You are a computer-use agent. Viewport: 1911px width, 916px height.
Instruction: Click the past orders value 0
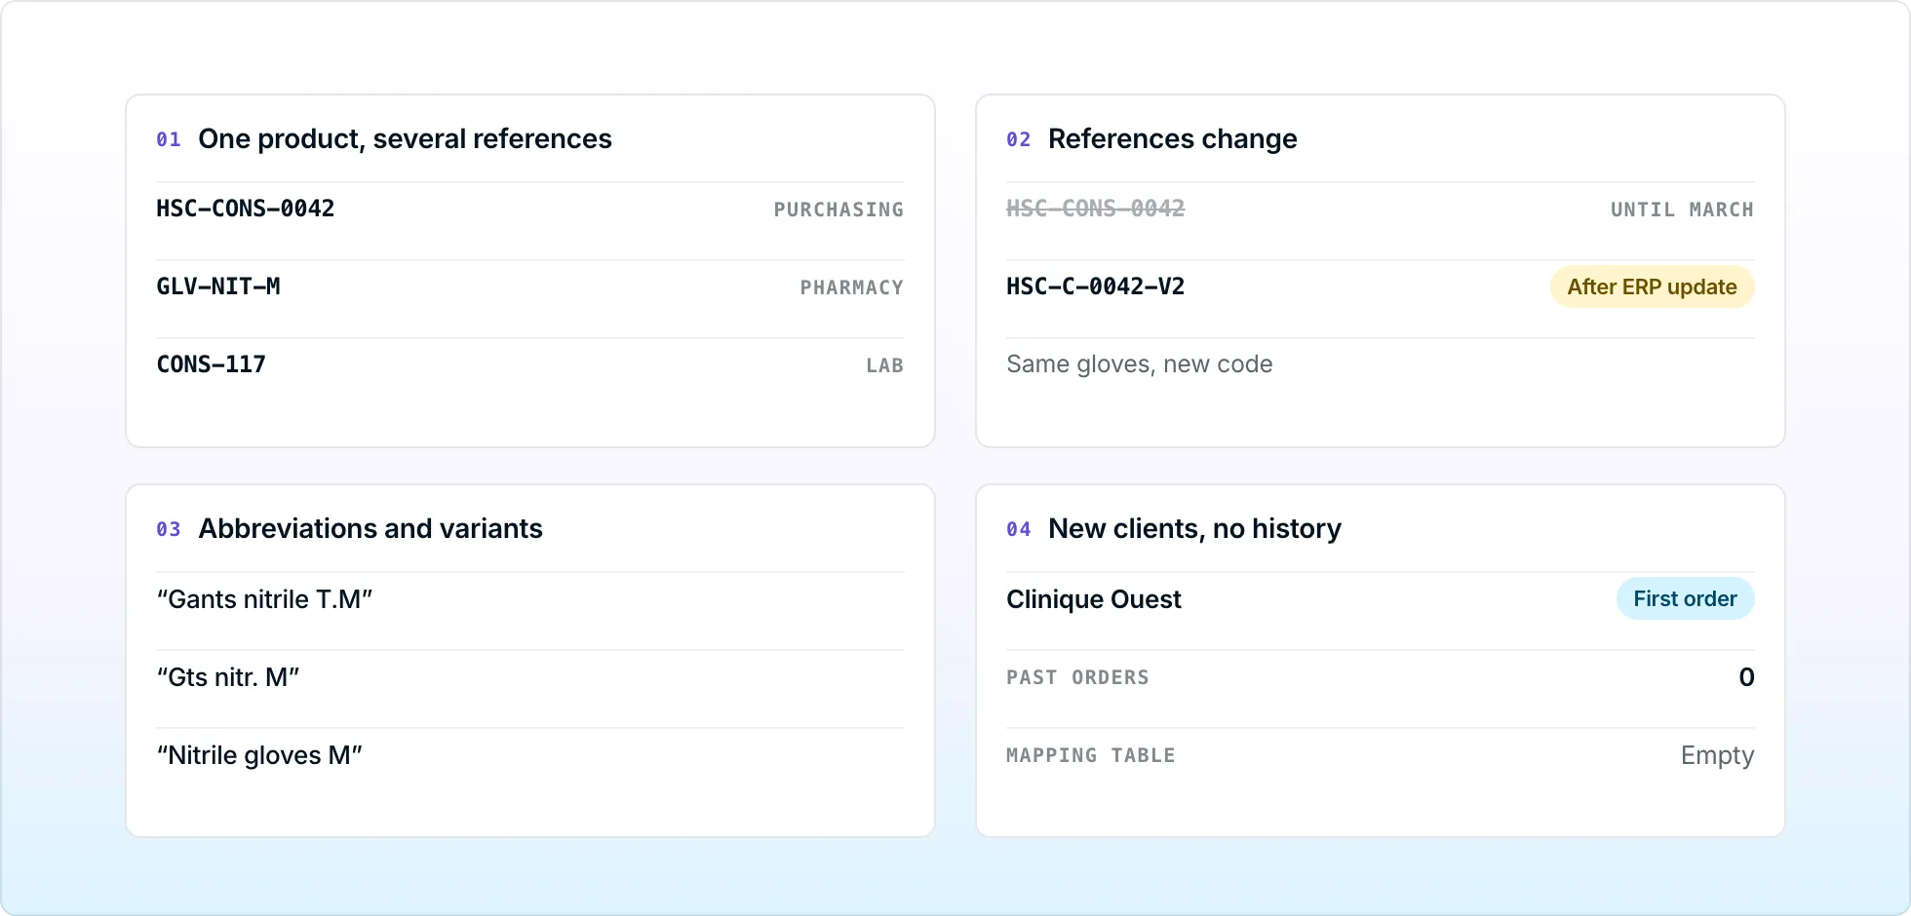click(x=1746, y=676)
